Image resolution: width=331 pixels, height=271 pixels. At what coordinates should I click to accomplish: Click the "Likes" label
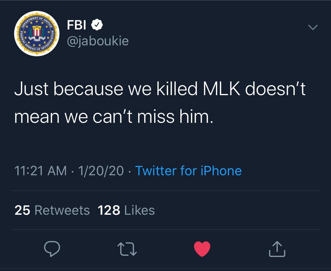[x=139, y=210]
